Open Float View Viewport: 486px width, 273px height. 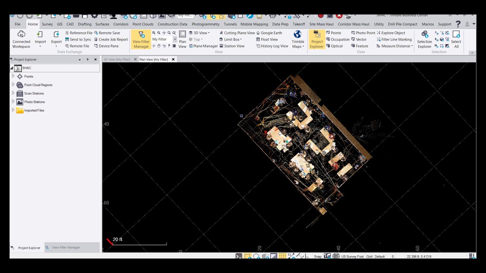(x=267, y=39)
